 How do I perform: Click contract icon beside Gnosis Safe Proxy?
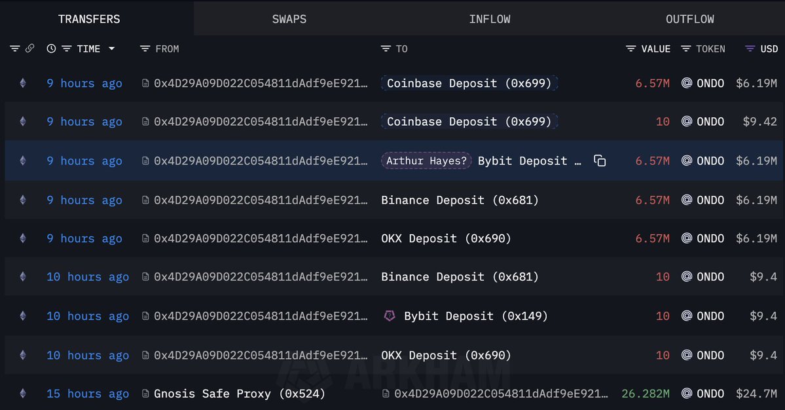[x=146, y=394]
